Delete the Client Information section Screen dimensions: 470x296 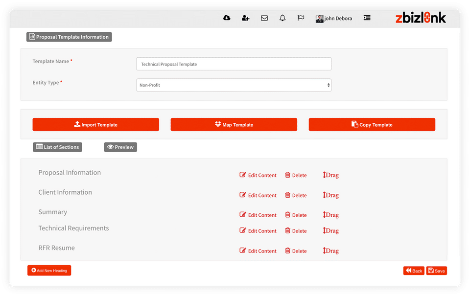[296, 195]
